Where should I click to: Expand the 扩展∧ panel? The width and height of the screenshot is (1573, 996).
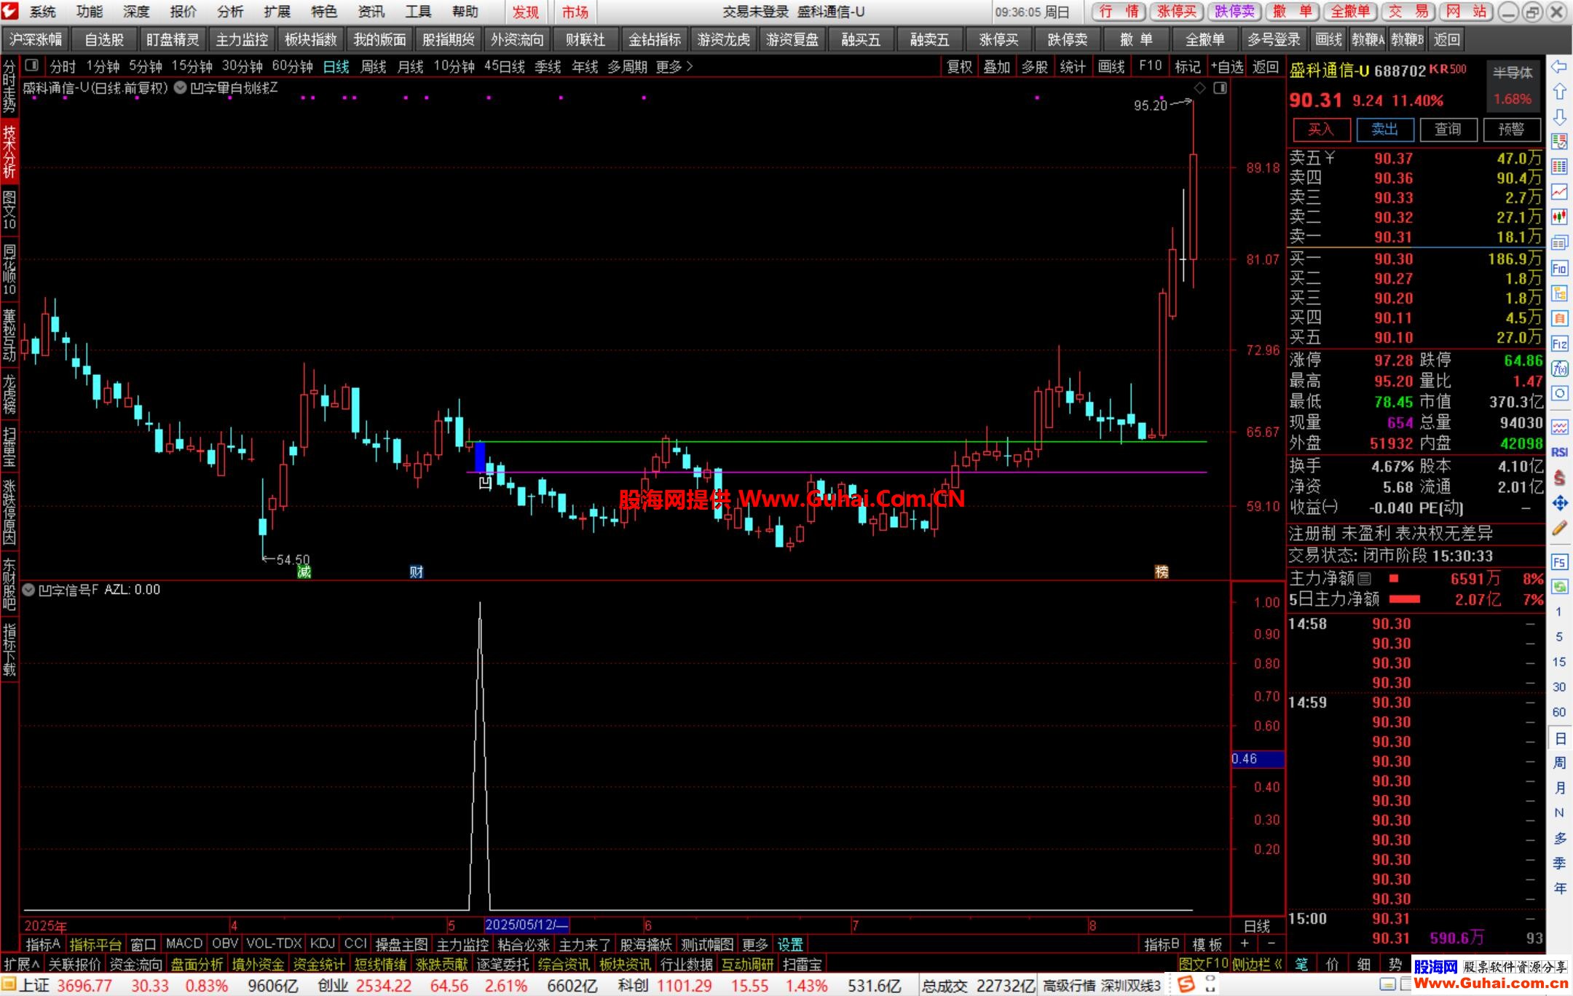point(22,964)
